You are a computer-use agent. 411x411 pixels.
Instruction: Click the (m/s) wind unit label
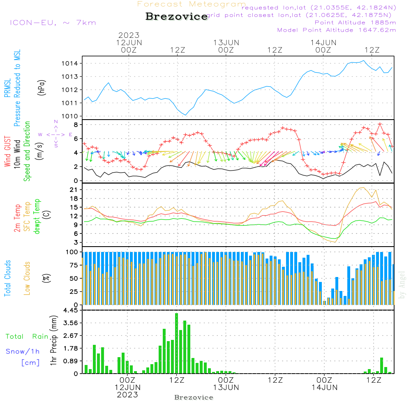click(x=39, y=151)
